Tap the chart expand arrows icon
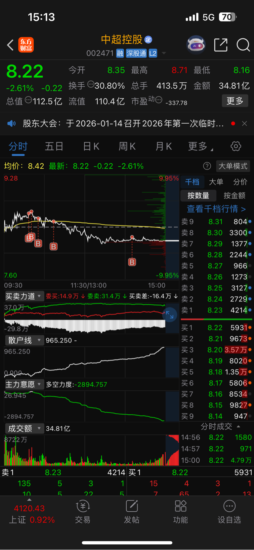Screen dimensions: 254x550 (170, 315)
